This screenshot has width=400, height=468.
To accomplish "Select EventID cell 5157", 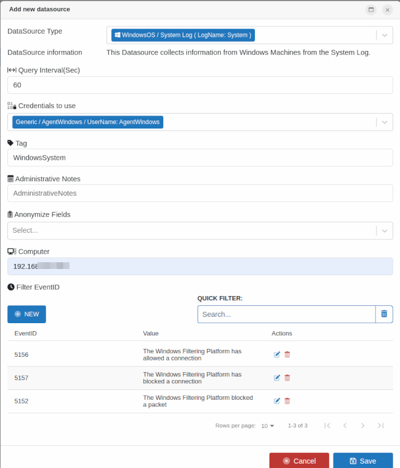I will pos(21,378).
